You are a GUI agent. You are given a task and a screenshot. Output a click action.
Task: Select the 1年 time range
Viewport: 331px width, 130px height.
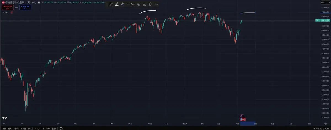43,128
